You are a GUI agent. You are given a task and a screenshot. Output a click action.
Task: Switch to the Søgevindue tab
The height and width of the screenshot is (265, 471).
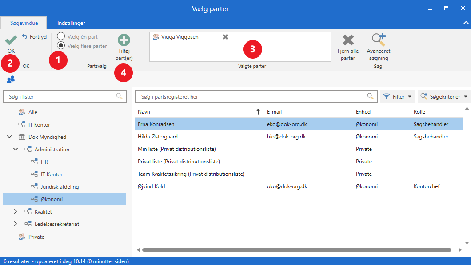[x=24, y=23]
